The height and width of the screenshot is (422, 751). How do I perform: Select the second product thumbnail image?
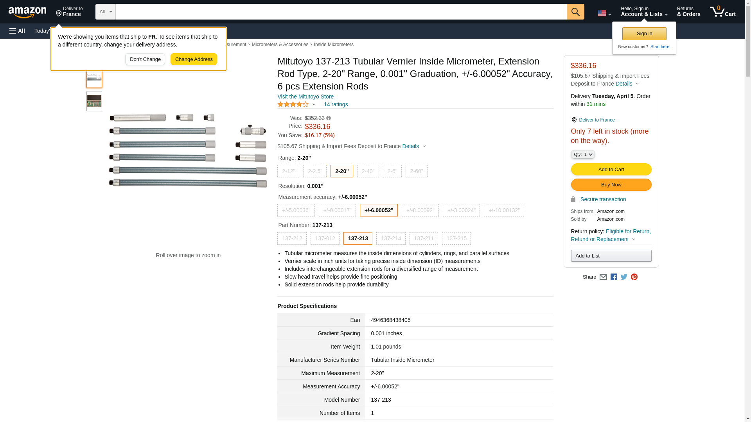[94, 101]
